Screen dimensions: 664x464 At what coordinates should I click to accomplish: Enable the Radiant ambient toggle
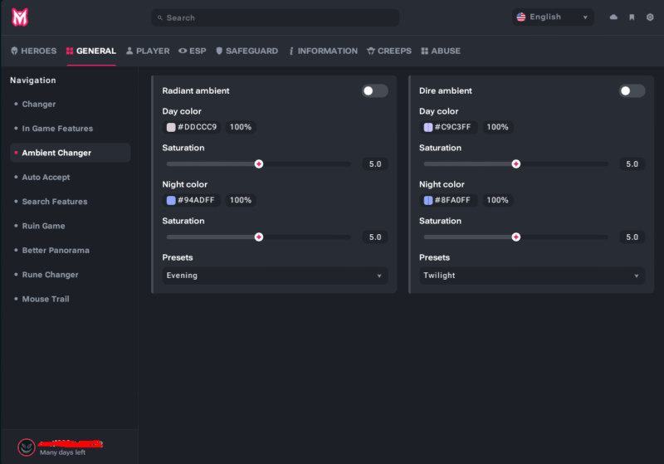click(374, 90)
